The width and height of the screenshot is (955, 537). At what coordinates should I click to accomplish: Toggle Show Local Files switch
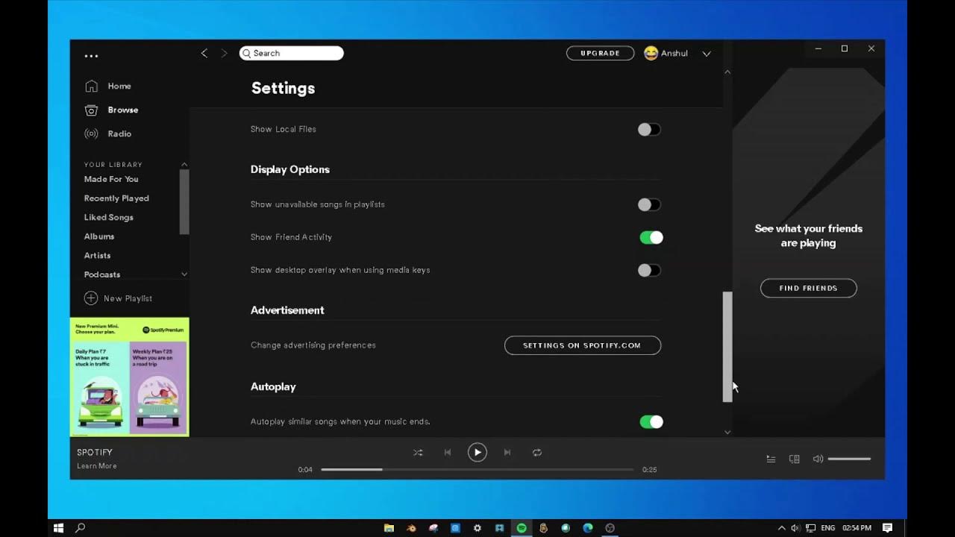[649, 130]
